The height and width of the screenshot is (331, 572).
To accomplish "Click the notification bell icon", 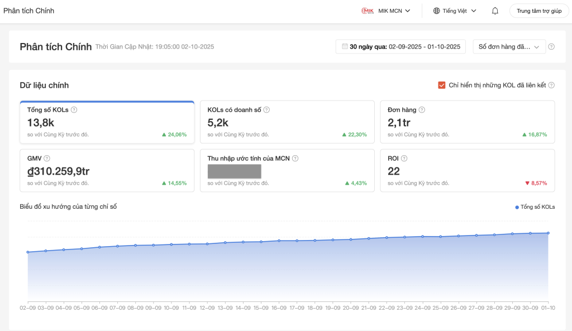I will [x=495, y=11].
